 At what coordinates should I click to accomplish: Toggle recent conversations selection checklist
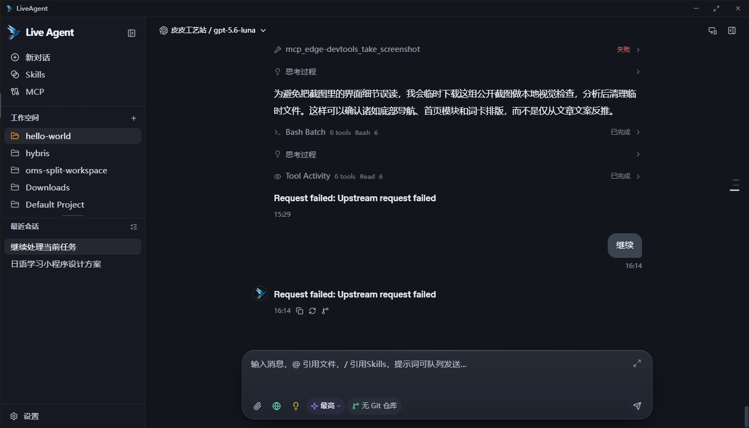pos(134,227)
